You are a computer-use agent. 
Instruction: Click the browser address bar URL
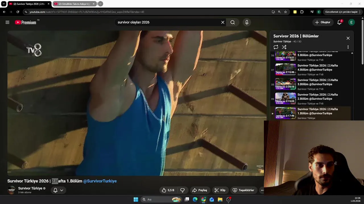(87, 12)
